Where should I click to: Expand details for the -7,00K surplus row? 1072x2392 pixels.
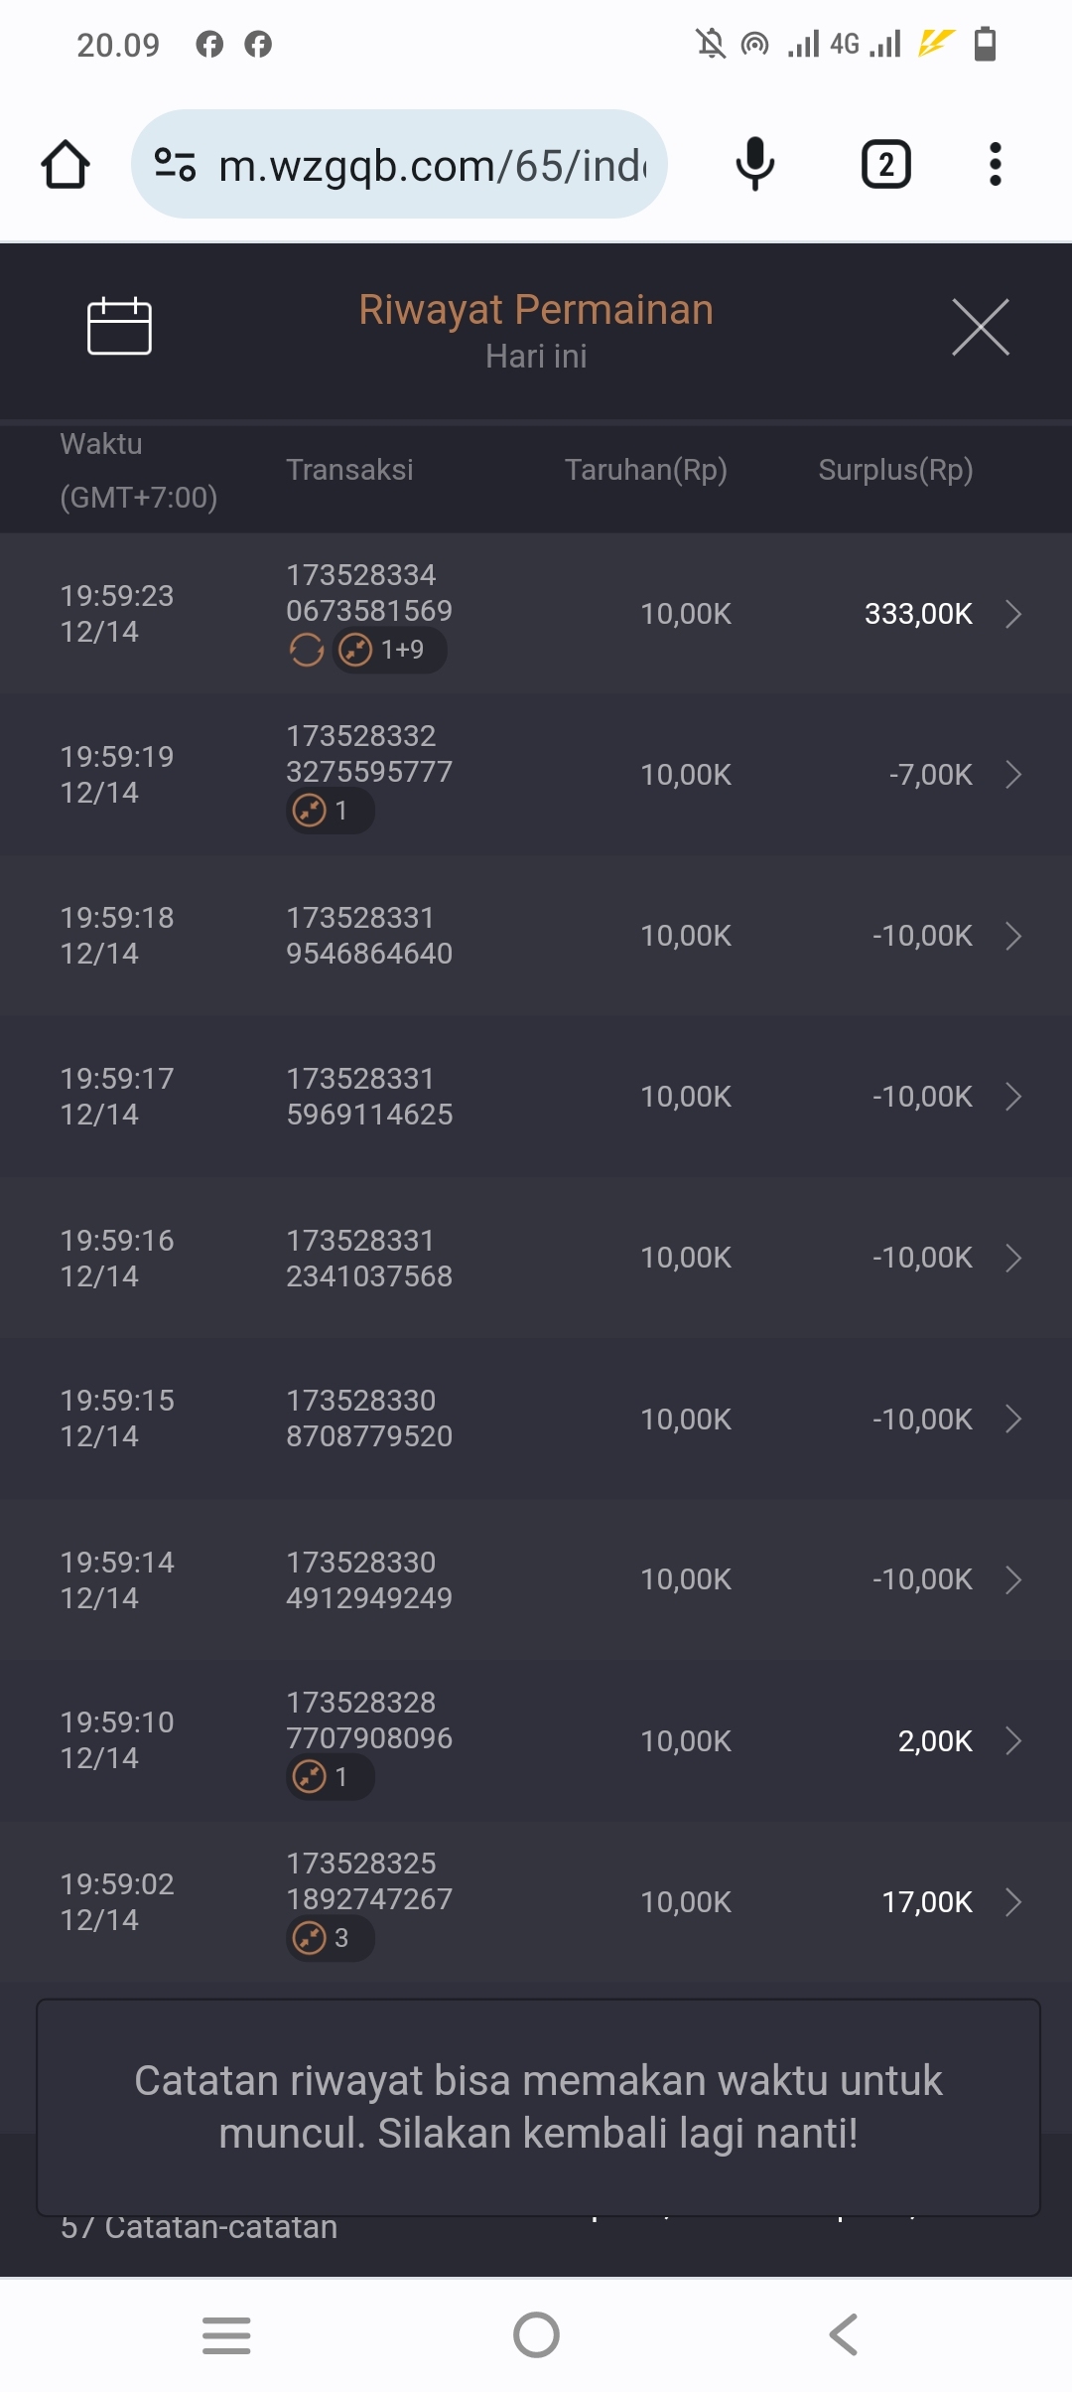pos(1013,775)
